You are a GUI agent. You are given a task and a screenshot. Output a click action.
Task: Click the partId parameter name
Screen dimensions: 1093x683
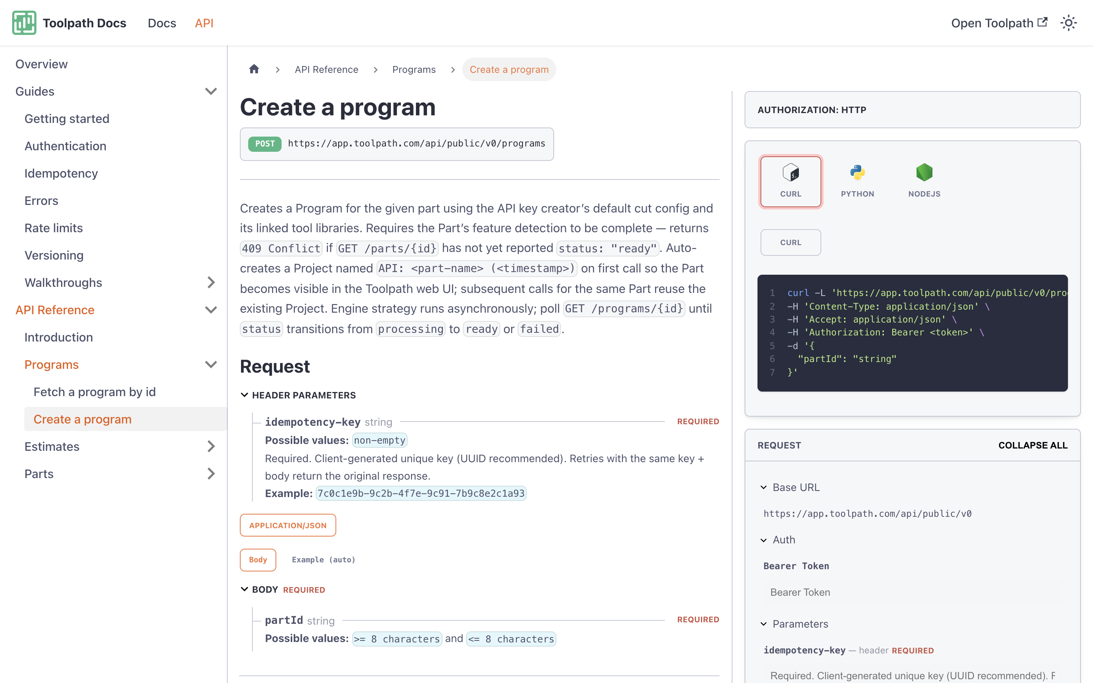(283, 620)
